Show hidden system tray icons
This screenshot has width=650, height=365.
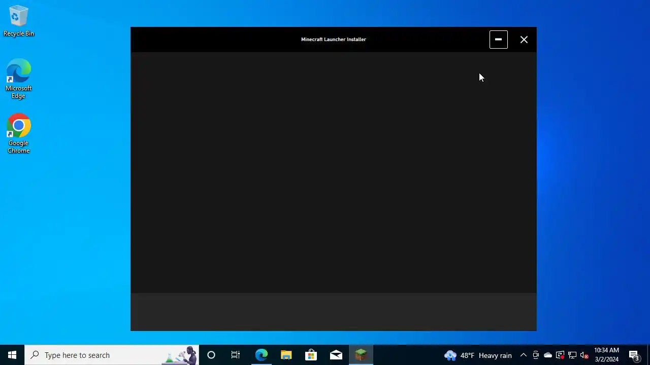524,355
